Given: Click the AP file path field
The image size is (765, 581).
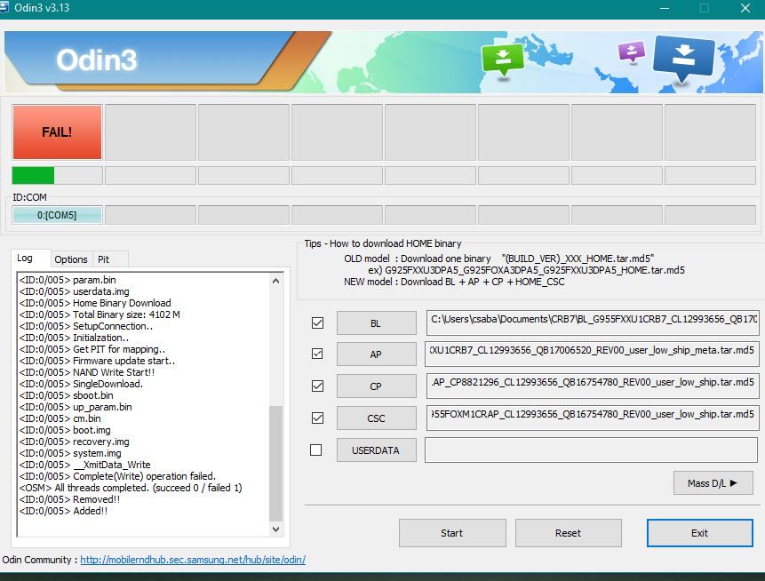Looking at the screenshot, I should click(x=592, y=354).
